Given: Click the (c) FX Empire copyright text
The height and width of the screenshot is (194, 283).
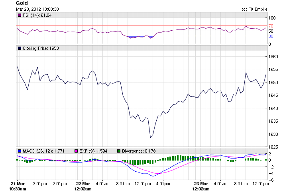Looking at the screenshot, I should [254, 9].
